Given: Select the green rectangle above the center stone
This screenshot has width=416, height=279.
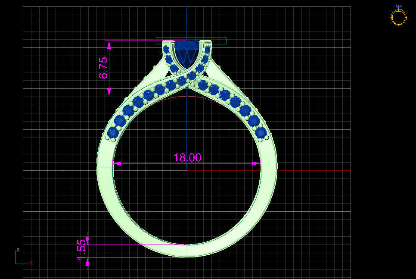Looking at the screenshot, I should coord(191,41).
